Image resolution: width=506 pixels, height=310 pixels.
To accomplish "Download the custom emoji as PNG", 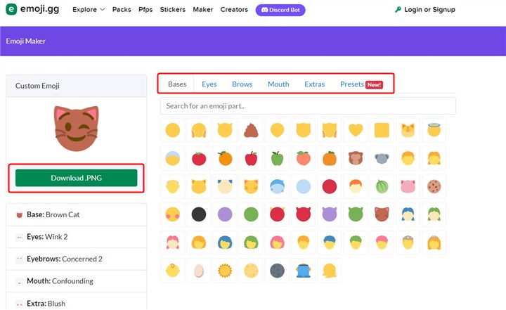I will point(76,178).
